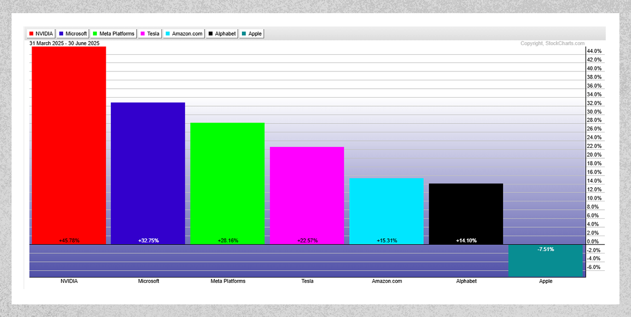631x317 pixels.
Task: Click the red NVIDIA performance bar
Action: [69, 145]
